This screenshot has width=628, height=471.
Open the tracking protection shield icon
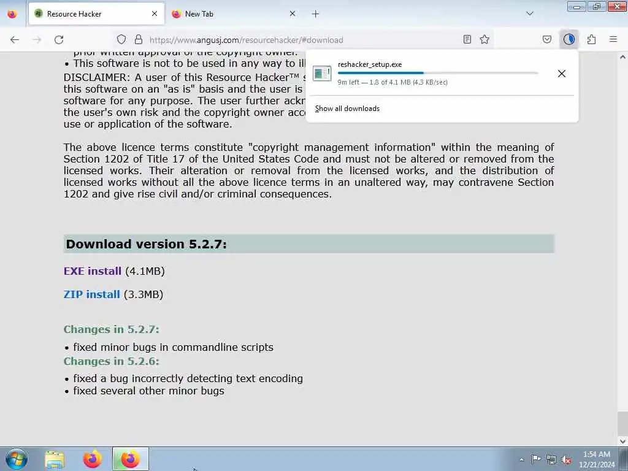click(121, 39)
